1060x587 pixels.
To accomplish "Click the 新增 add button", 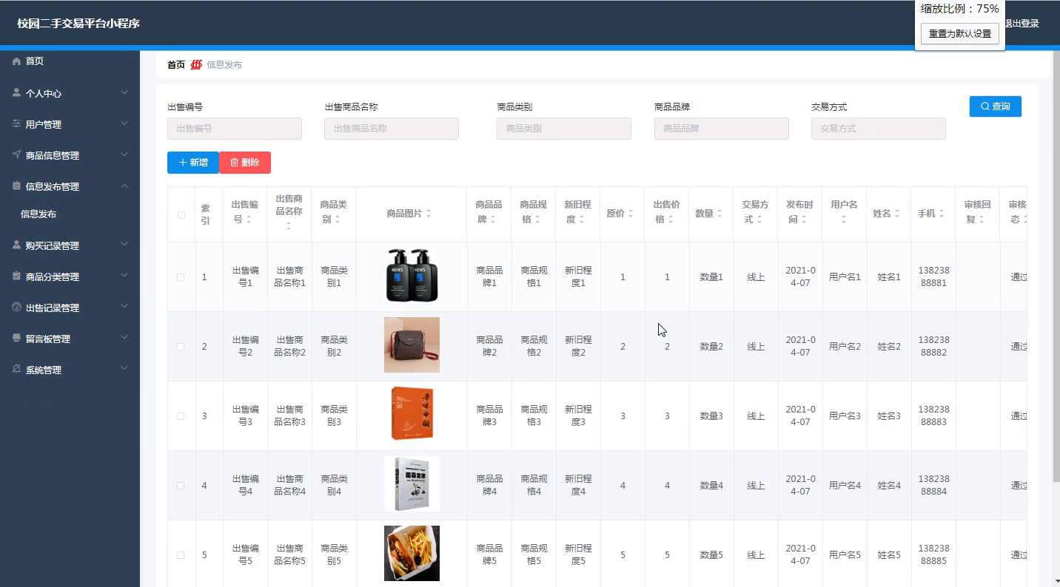I will click(193, 163).
